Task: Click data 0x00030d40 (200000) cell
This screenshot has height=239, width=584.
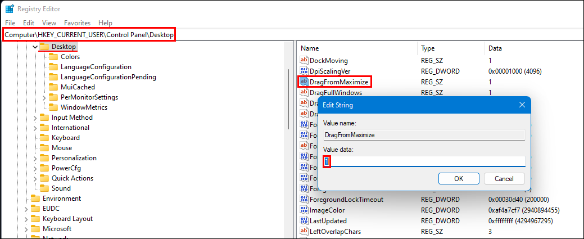Action: click(x=519, y=200)
